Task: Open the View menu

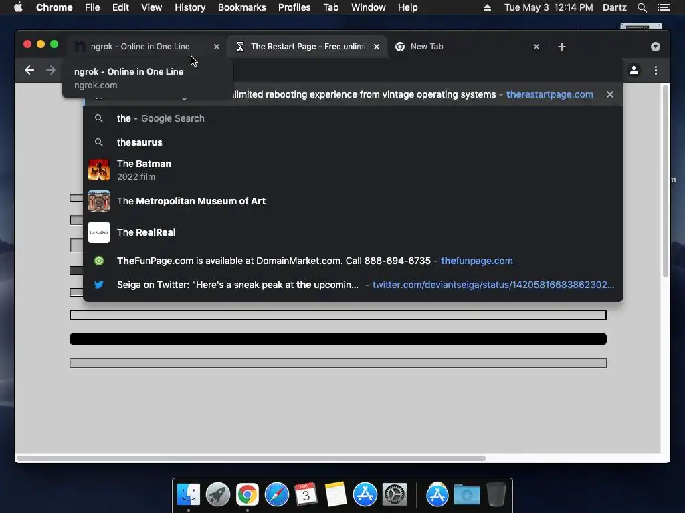Action: 152,7
